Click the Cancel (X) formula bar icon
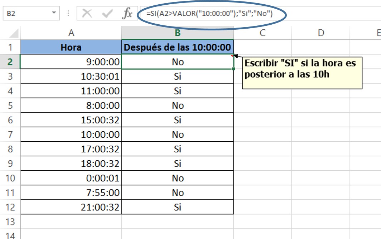The height and width of the screenshot is (239, 381). pyautogui.click(x=87, y=14)
